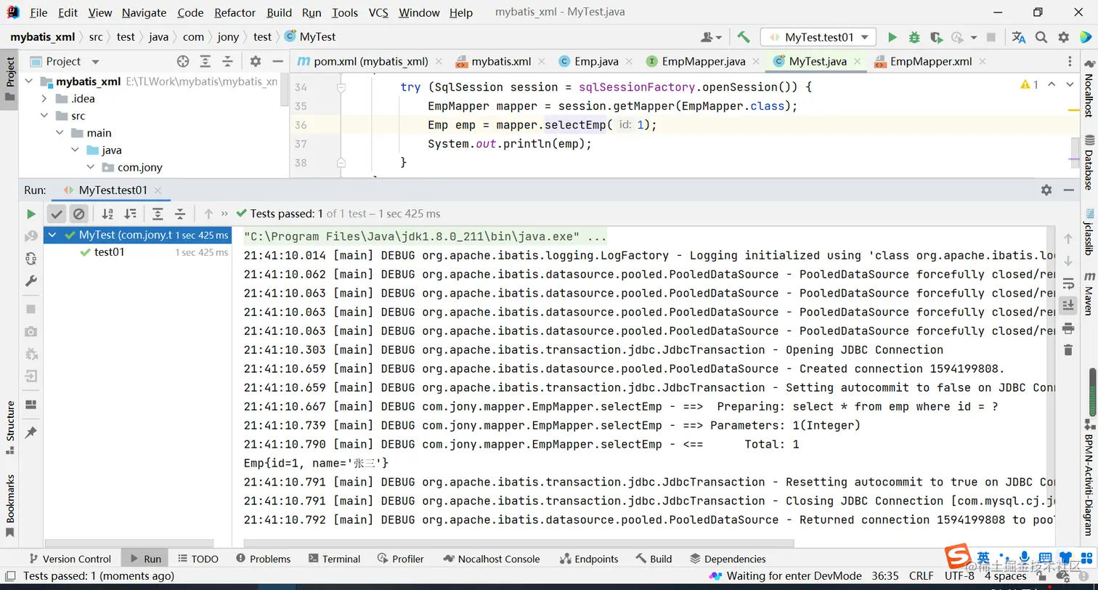Open the Project panel options gear
1098x590 pixels.
point(255,62)
